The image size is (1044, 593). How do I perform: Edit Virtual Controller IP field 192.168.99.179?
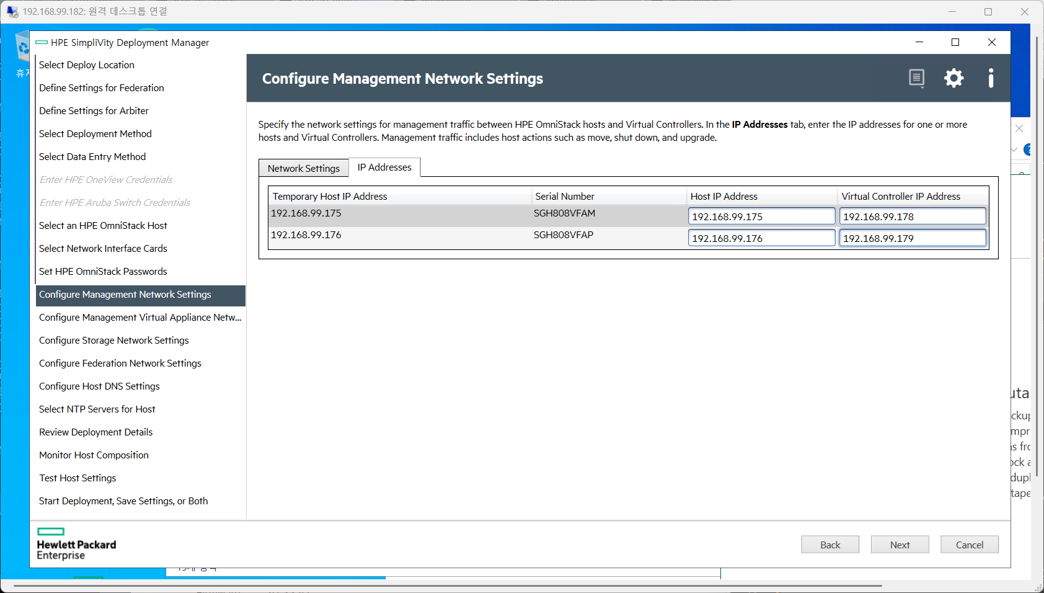913,238
